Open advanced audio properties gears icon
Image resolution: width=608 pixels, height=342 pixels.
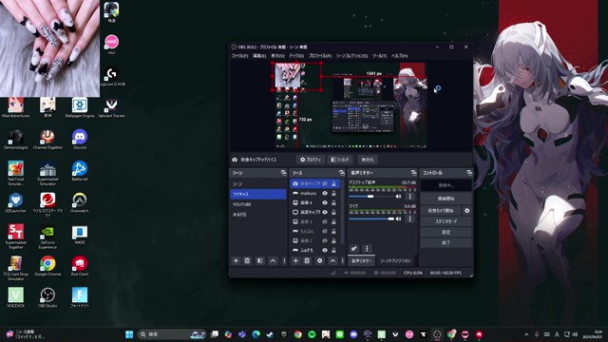pyautogui.click(x=353, y=248)
